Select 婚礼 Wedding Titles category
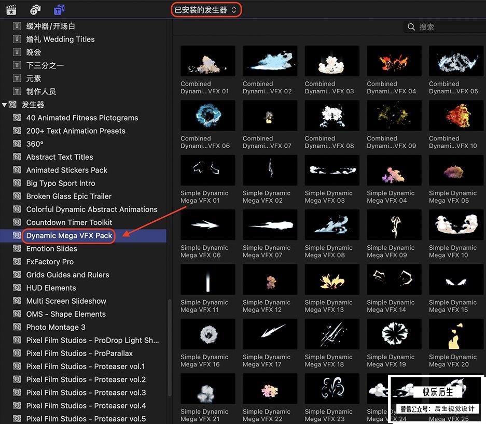Screen dimensions: 486x424 [61, 39]
